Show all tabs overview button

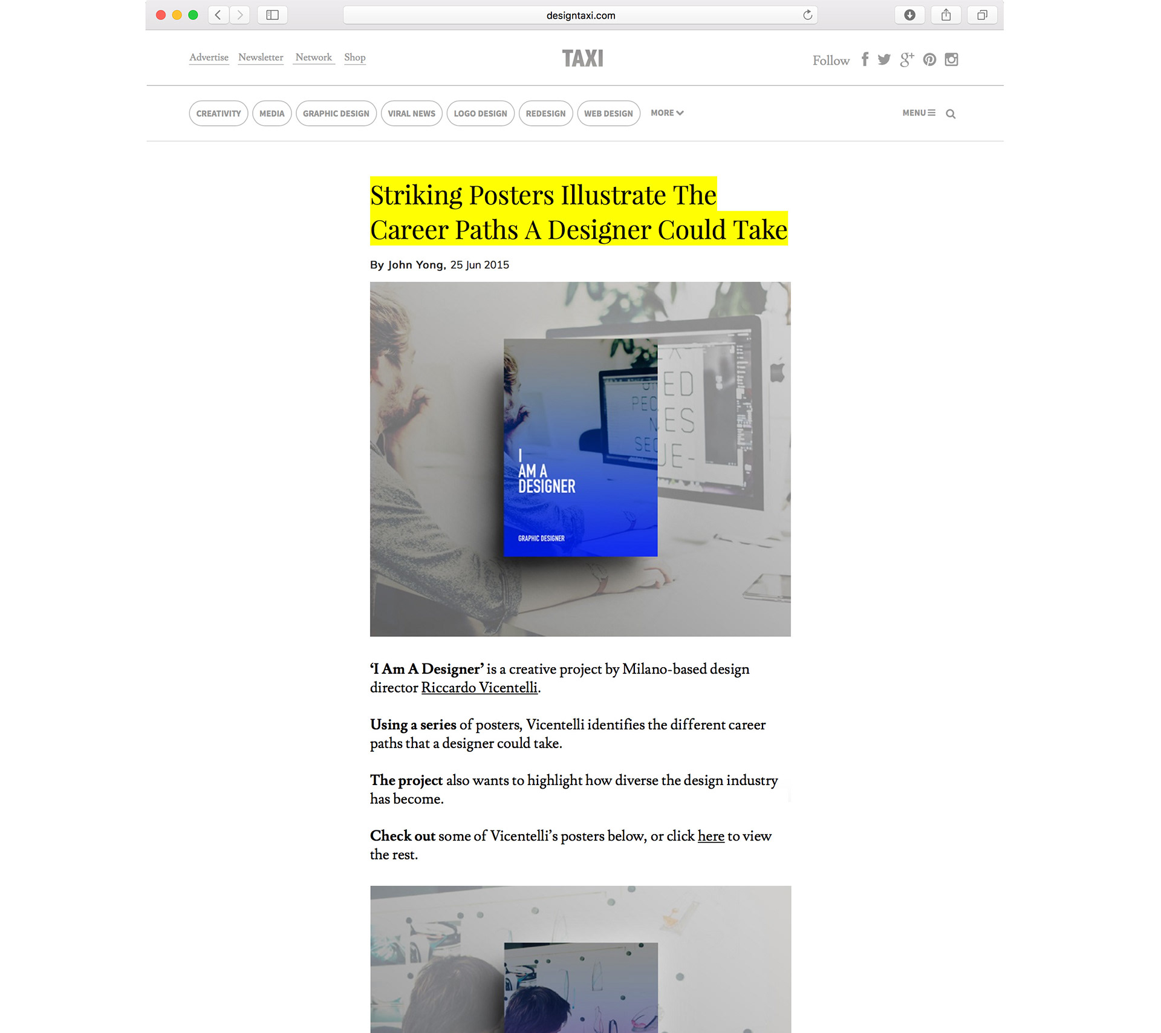coord(982,15)
